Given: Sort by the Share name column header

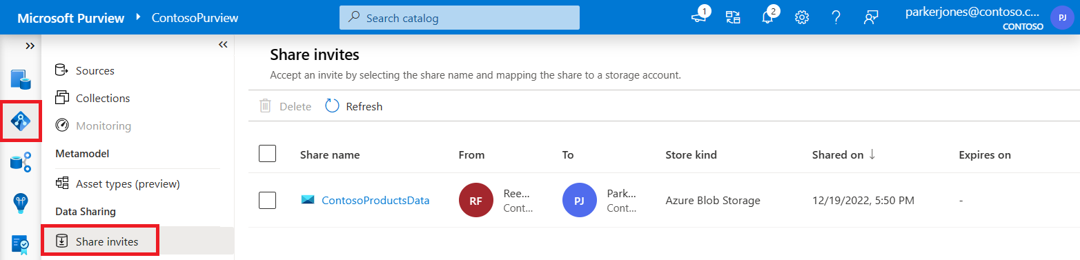Looking at the screenshot, I should (330, 154).
